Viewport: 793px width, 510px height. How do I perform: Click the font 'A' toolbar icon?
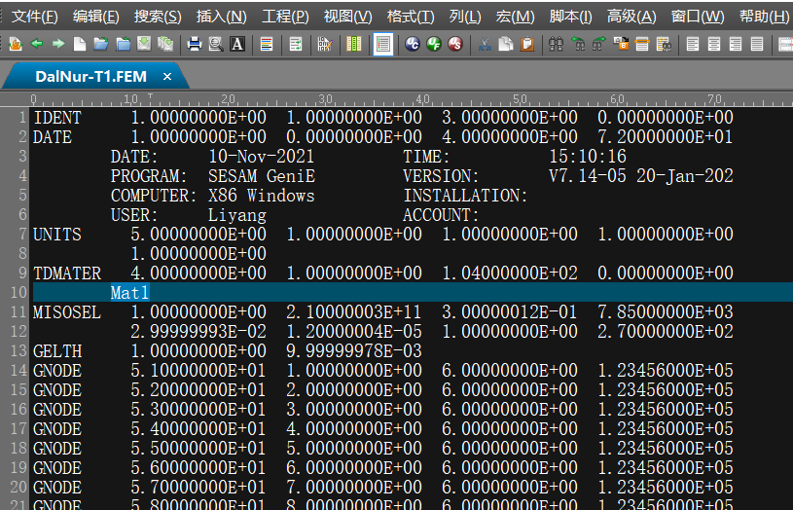tap(237, 45)
